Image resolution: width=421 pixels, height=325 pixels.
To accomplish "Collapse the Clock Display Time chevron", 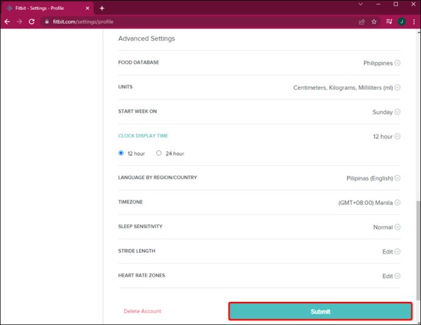I will pos(397,137).
